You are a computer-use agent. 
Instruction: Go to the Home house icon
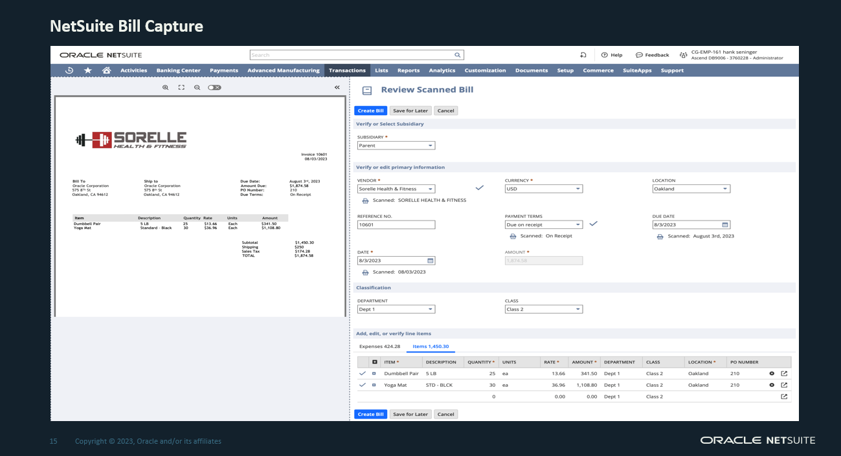106,70
